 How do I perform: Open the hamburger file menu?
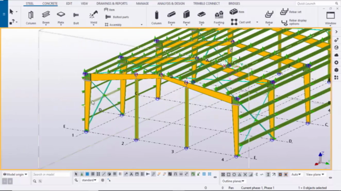point(4,14)
